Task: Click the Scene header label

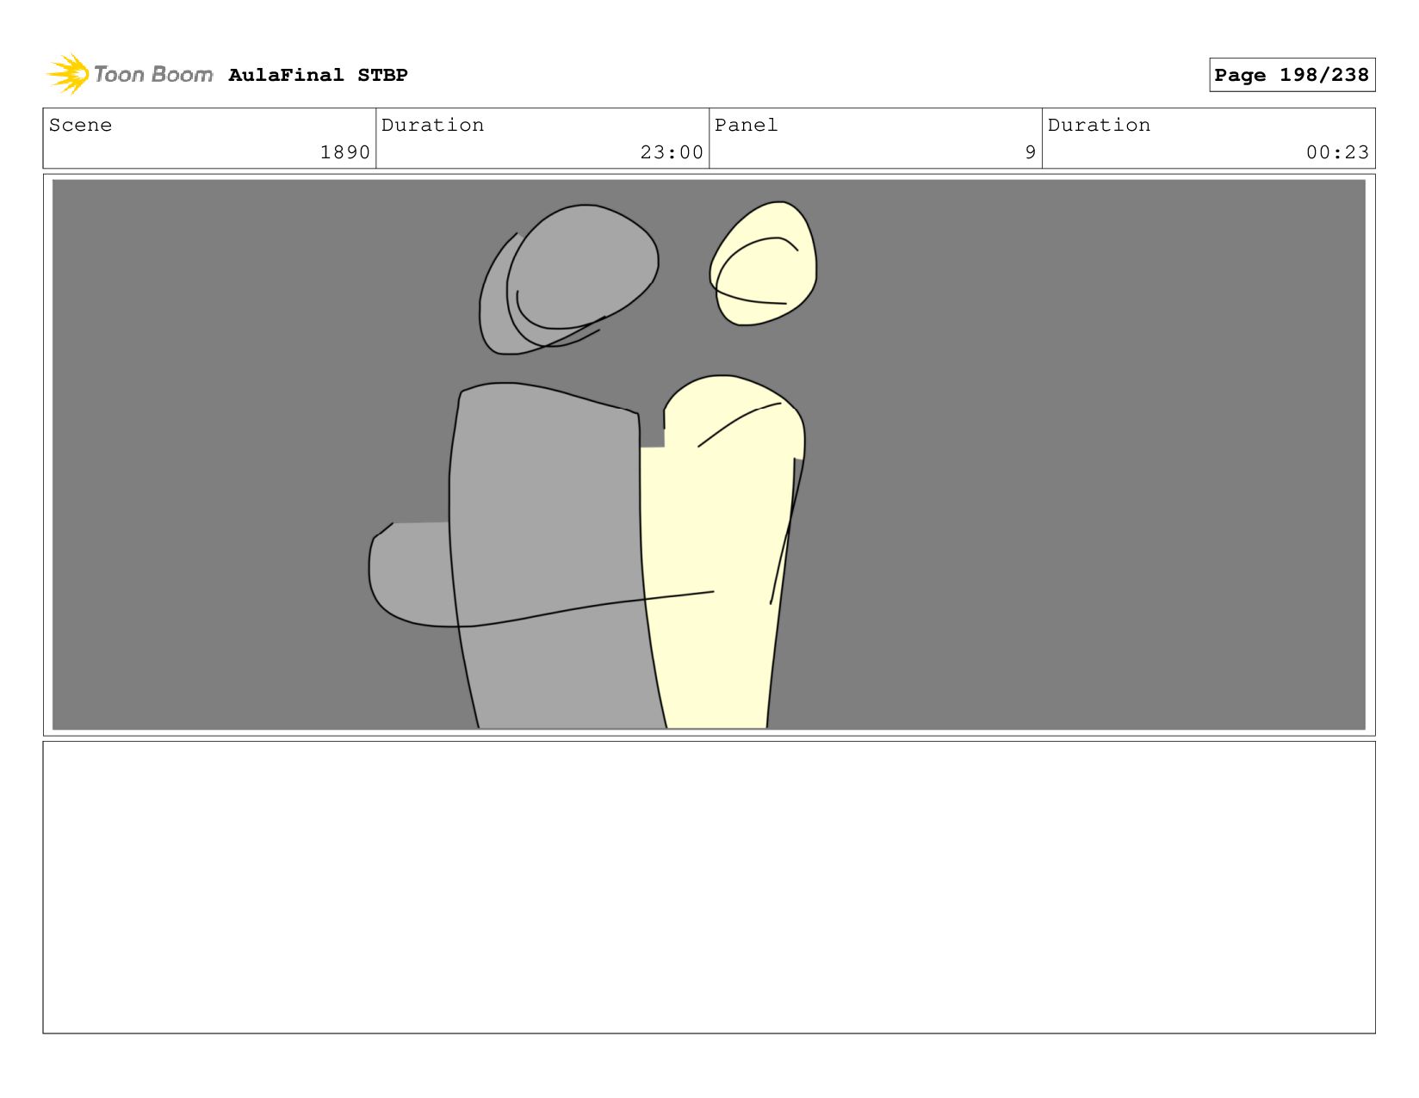Action: (x=80, y=125)
